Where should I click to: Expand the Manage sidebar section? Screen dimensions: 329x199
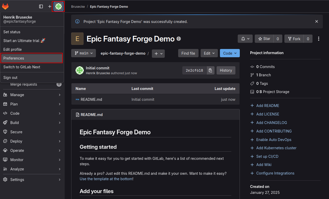pos(32,95)
